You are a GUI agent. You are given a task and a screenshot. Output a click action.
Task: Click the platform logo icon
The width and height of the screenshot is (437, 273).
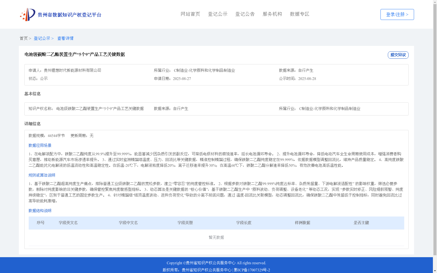click(x=28, y=14)
